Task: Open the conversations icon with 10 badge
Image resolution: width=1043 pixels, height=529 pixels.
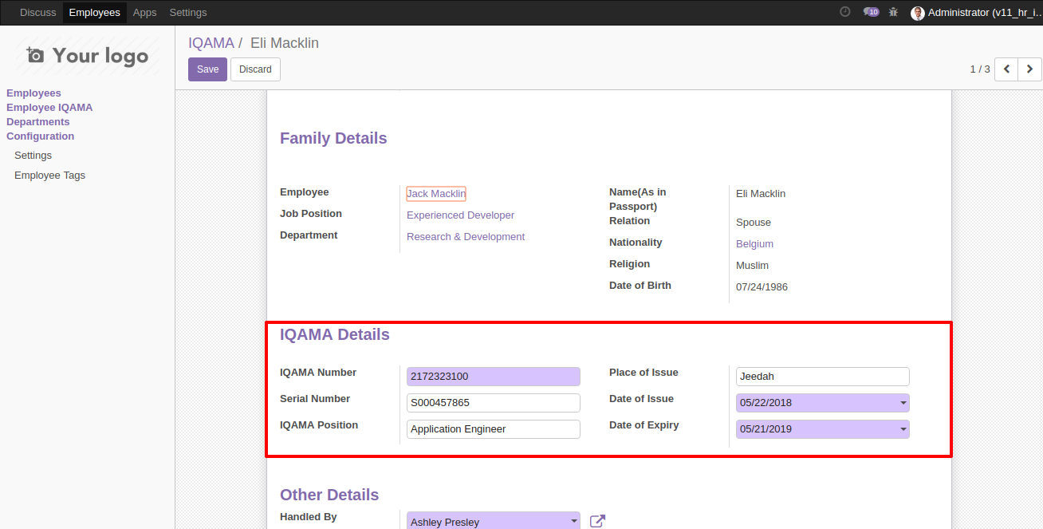Action: coord(871,12)
